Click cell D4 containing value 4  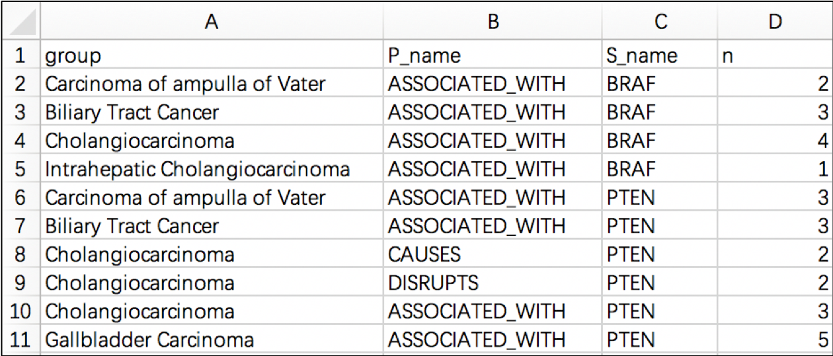[x=775, y=141]
